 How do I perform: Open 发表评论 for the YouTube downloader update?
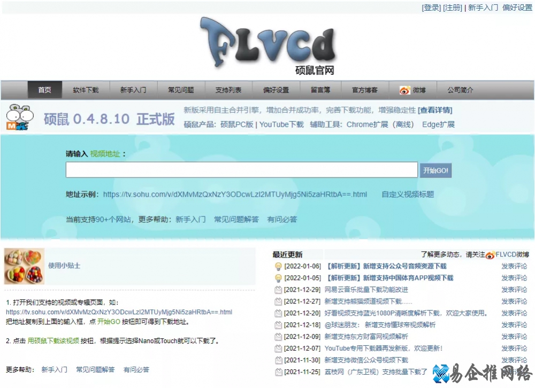pyautogui.click(x=515, y=348)
